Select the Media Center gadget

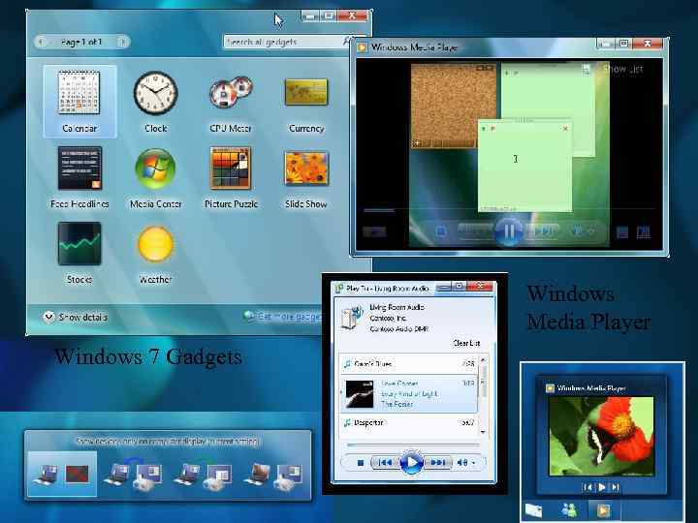155,177
